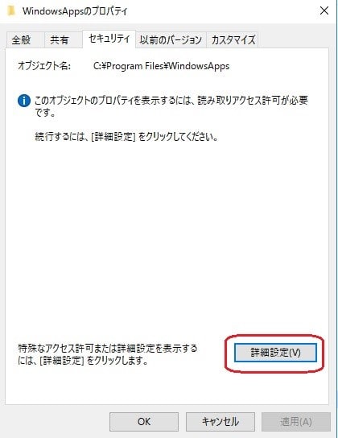Confirm with the OK button
Viewport: 338px width, 438px height.
tap(144, 422)
